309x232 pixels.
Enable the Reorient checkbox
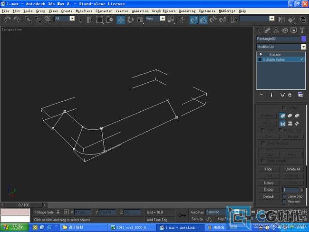click(284, 202)
